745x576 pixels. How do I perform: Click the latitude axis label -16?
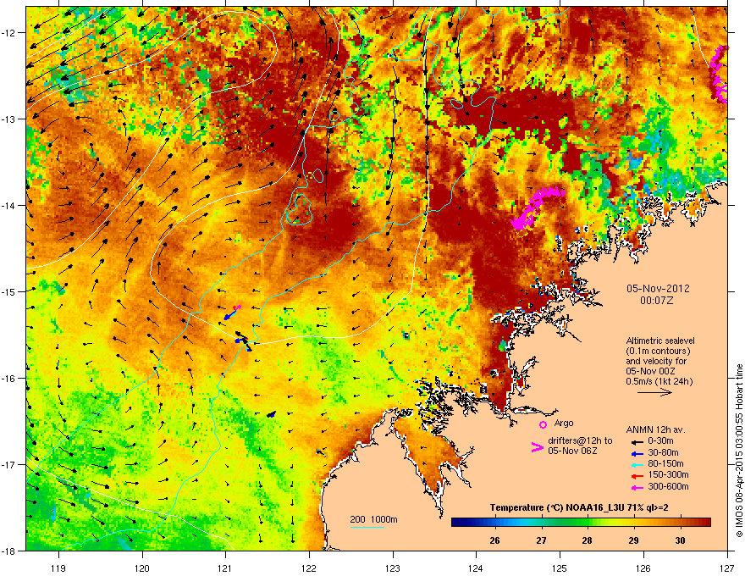pos(8,379)
